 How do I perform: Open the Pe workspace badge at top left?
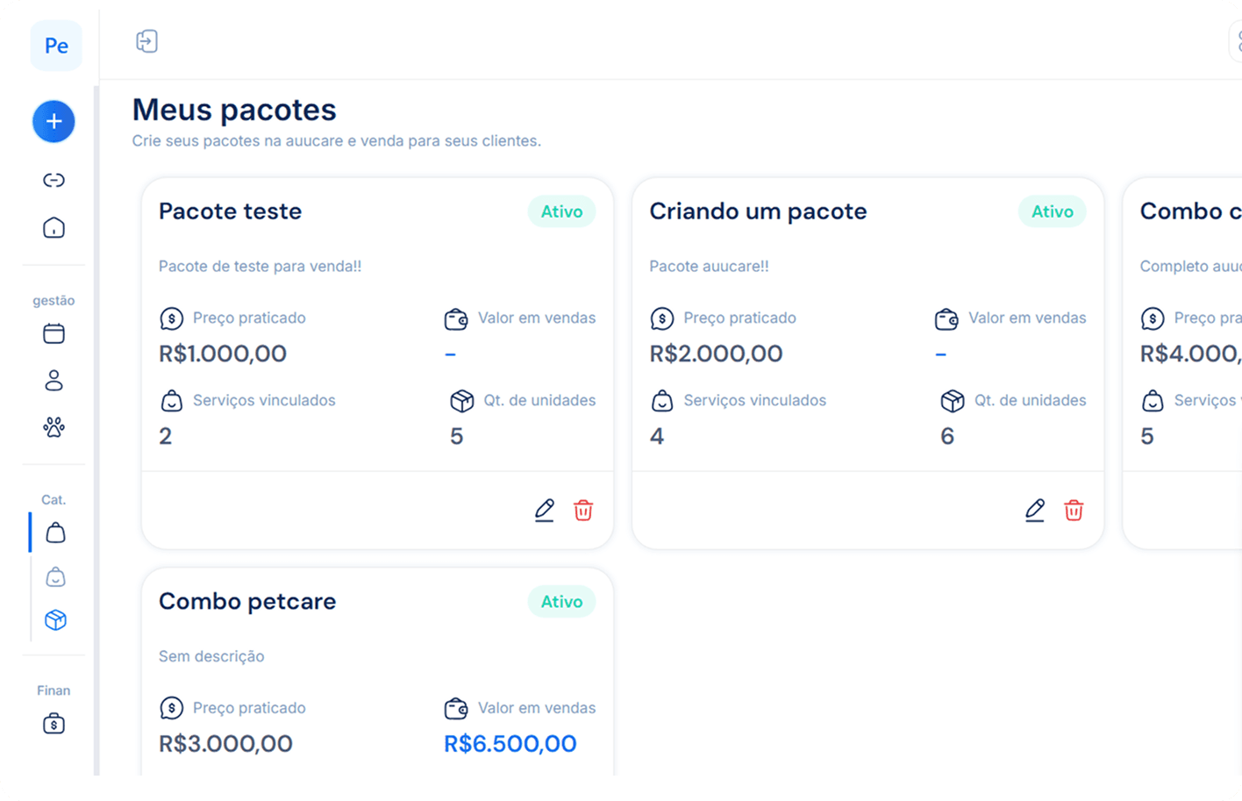click(55, 46)
